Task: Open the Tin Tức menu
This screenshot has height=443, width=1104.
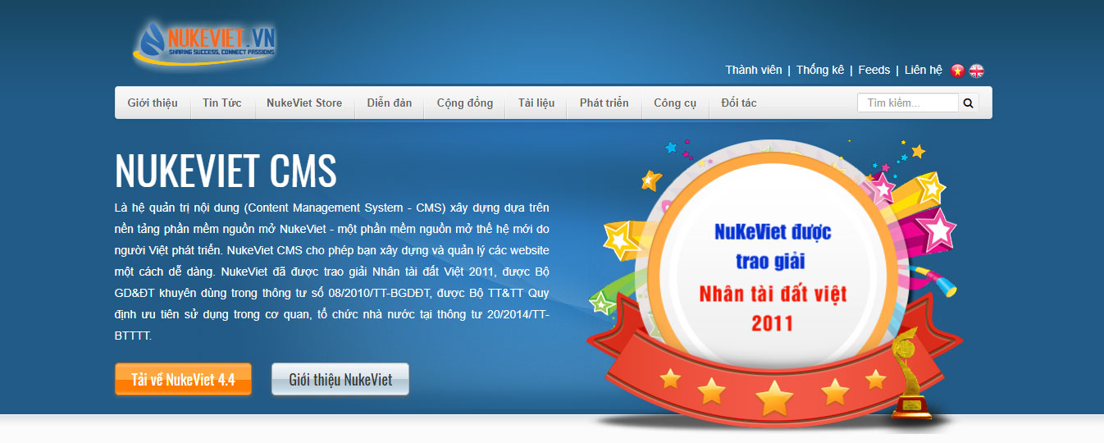Action: (x=222, y=103)
